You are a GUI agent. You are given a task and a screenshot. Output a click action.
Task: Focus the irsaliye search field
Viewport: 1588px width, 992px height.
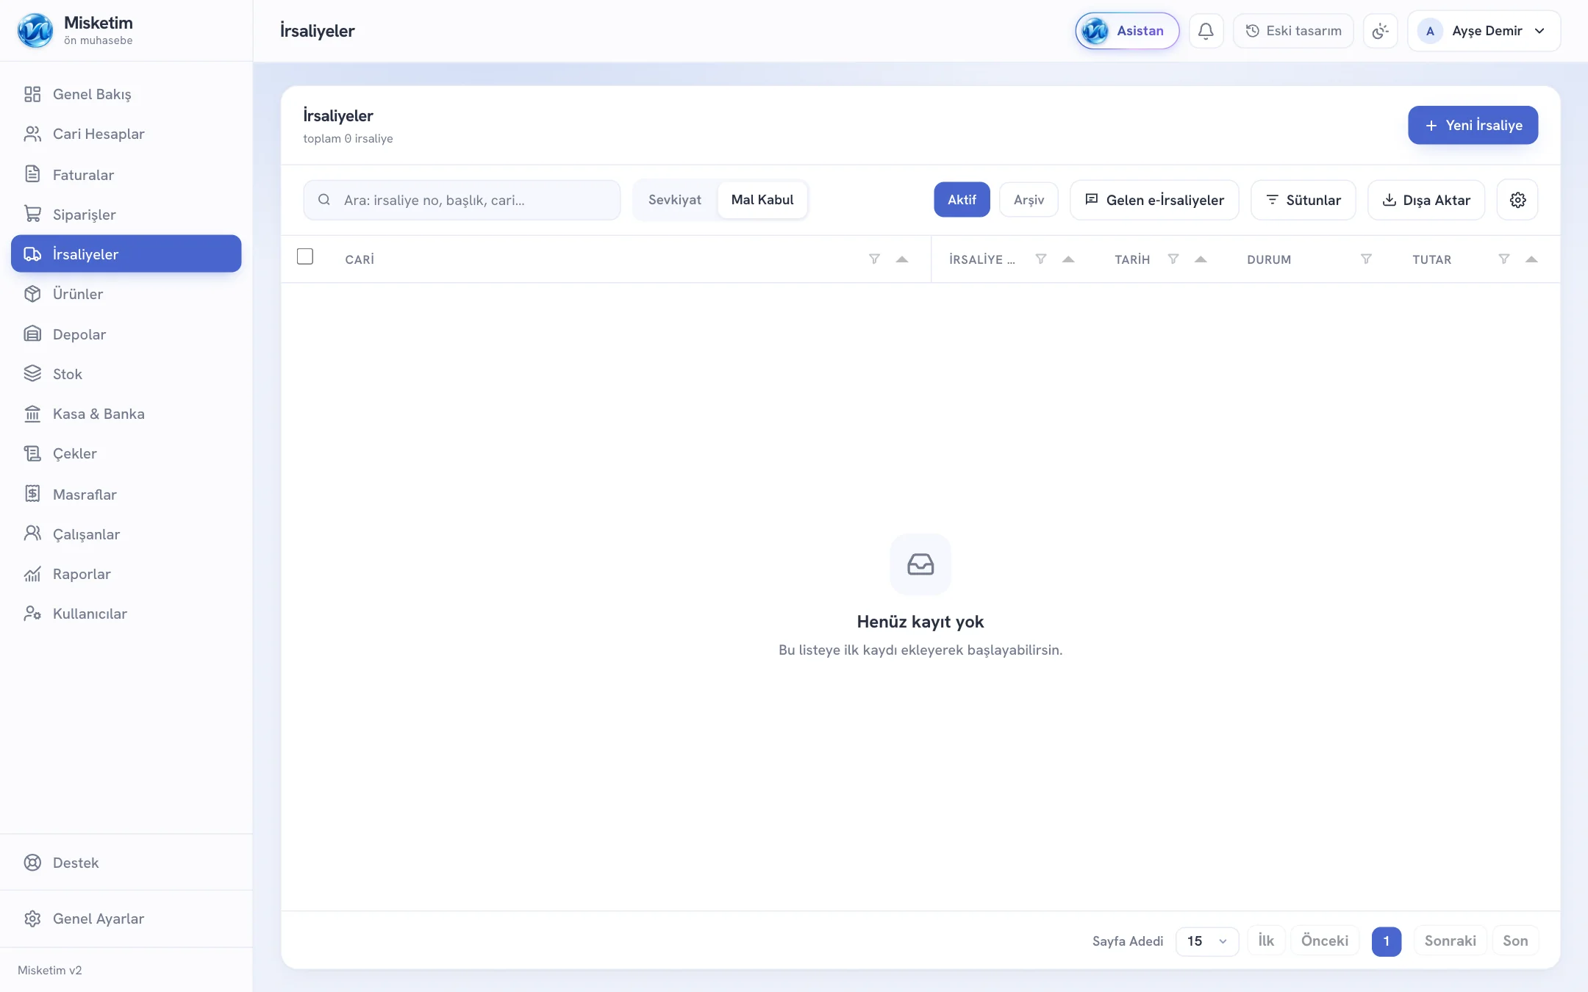pos(462,200)
